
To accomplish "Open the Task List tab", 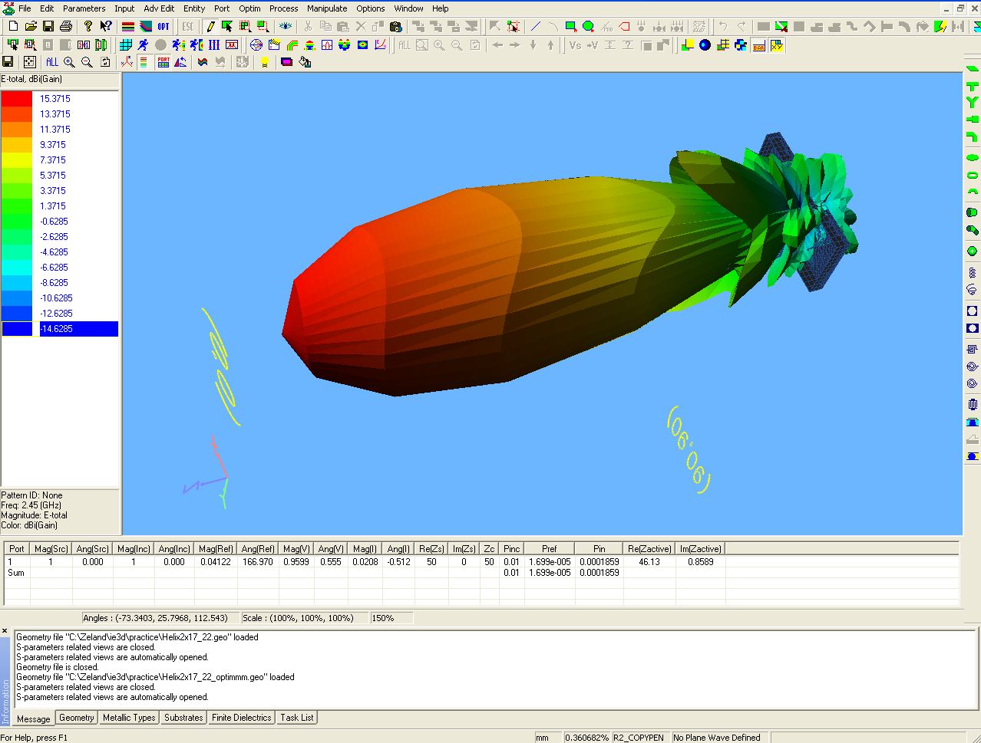I will pyautogui.click(x=296, y=718).
